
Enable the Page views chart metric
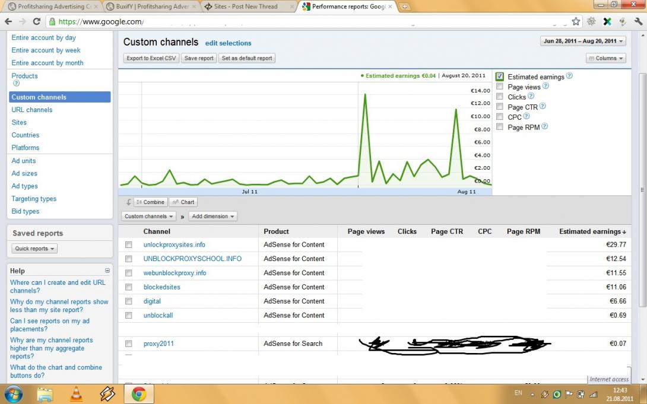[x=500, y=86]
